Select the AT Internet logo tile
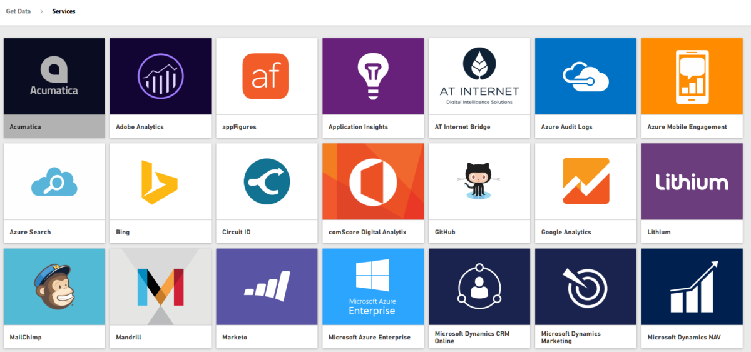751x352 pixels. (480, 76)
